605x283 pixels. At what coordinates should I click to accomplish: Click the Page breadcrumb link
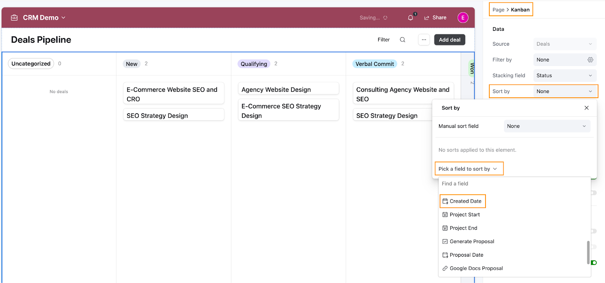498,10
